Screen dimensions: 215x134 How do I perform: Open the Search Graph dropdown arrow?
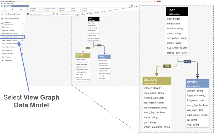click(50, 14)
